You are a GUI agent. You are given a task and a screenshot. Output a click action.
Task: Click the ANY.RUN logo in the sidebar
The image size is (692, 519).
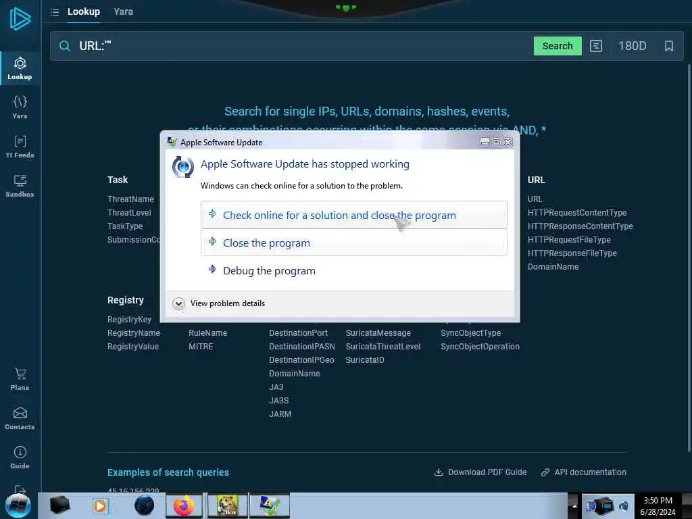pos(20,19)
